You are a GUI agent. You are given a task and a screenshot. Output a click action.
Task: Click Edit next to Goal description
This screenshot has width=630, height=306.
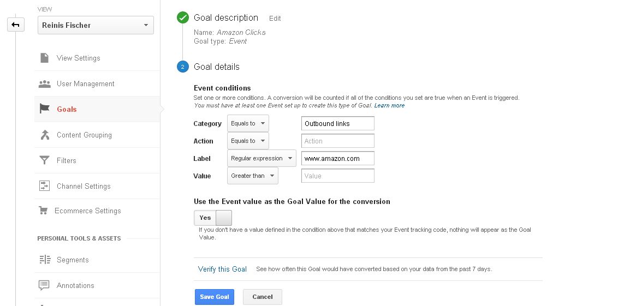[x=275, y=19]
